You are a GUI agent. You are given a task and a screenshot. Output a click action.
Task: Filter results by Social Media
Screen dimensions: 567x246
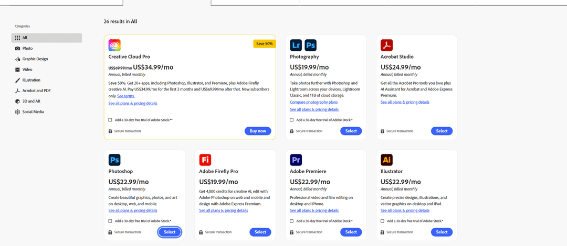point(47,112)
